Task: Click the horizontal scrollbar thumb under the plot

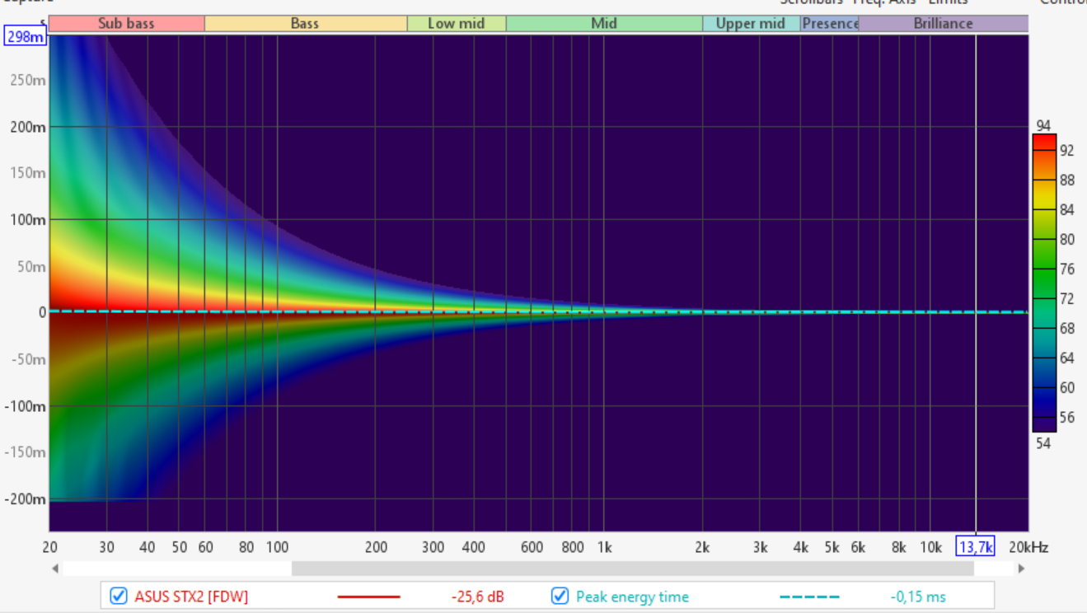Action: 632,569
